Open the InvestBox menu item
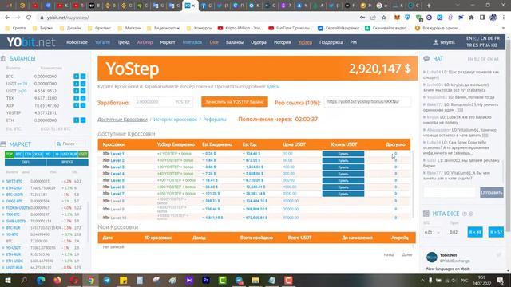 click(x=192, y=42)
